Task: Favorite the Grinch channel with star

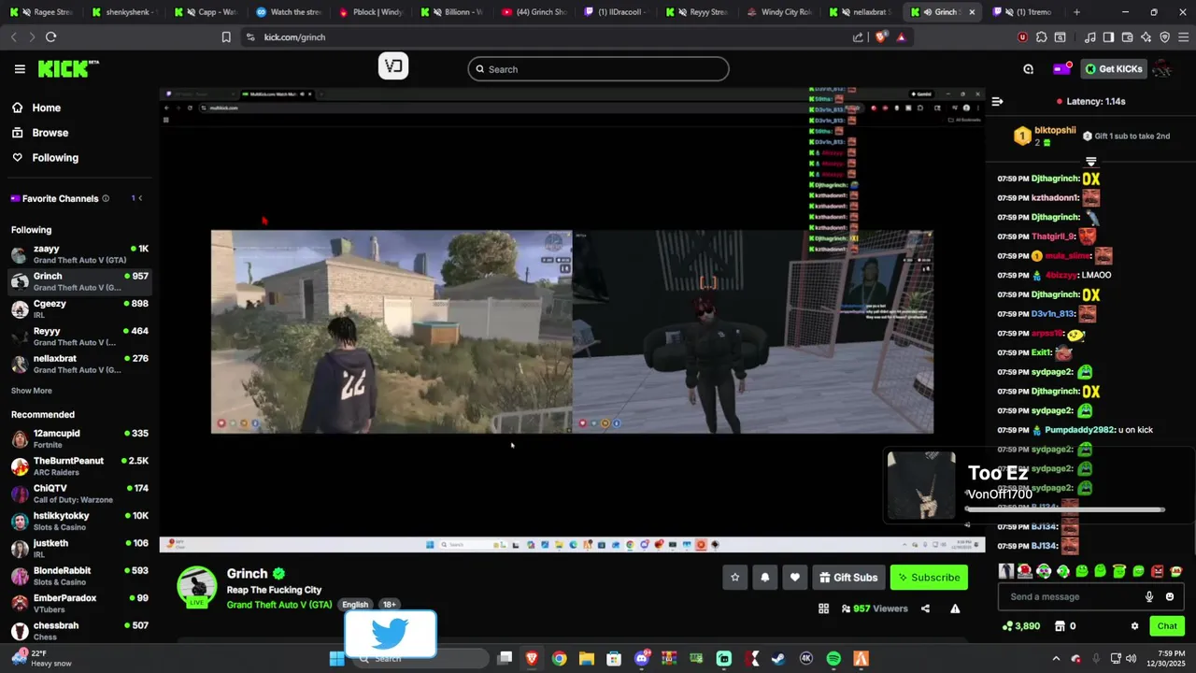Action: point(734,578)
